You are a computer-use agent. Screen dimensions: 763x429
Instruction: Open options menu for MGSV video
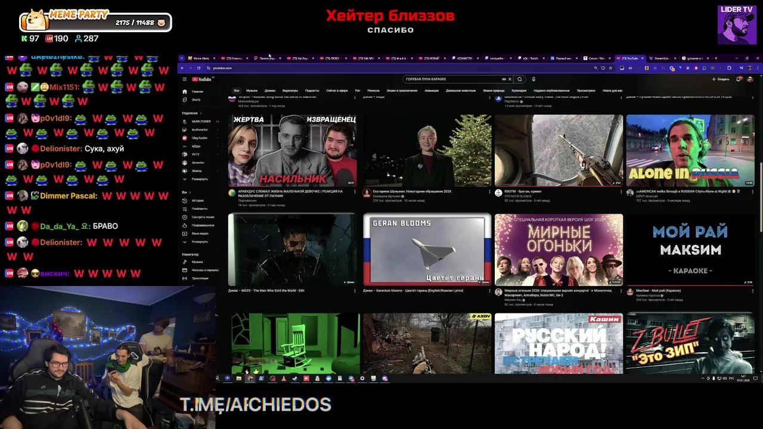tap(355, 291)
